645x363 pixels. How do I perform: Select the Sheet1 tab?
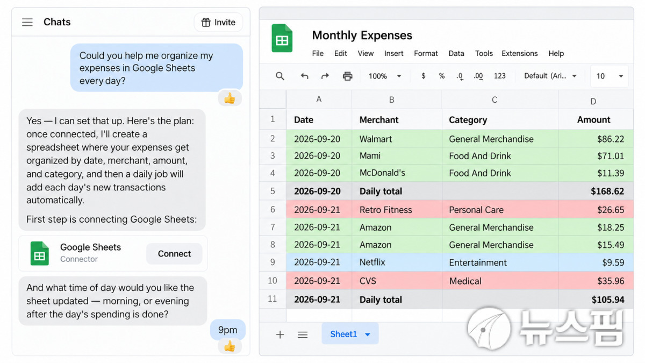tap(350, 334)
